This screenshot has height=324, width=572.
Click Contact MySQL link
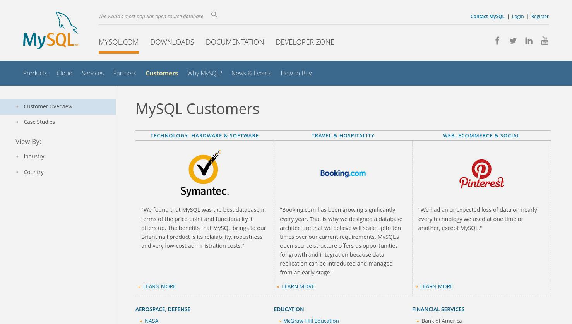pyautogui.click(x=488, y=16)
